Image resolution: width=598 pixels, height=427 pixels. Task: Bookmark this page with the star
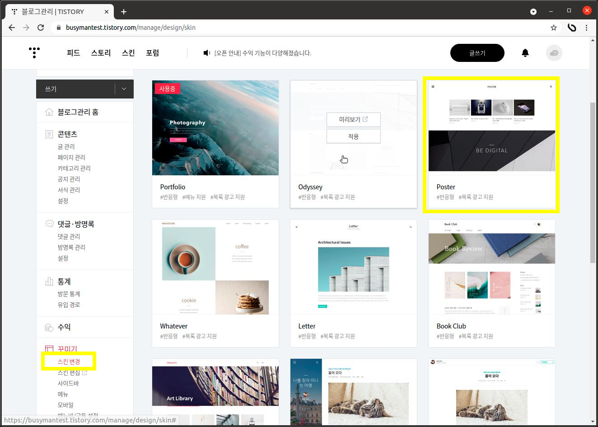pos(554,28)
